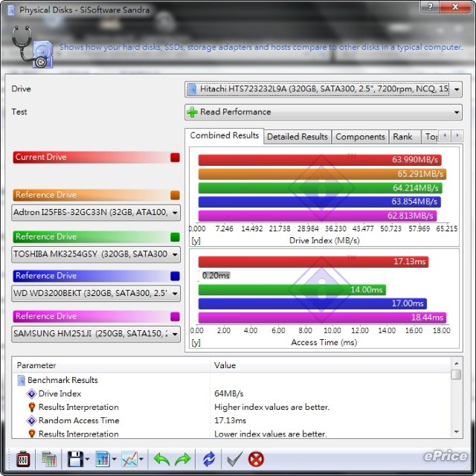Viewport: 476px width, 476px height.
Task: Click the save floppy disk icon
Action: [x=74, y=459]
